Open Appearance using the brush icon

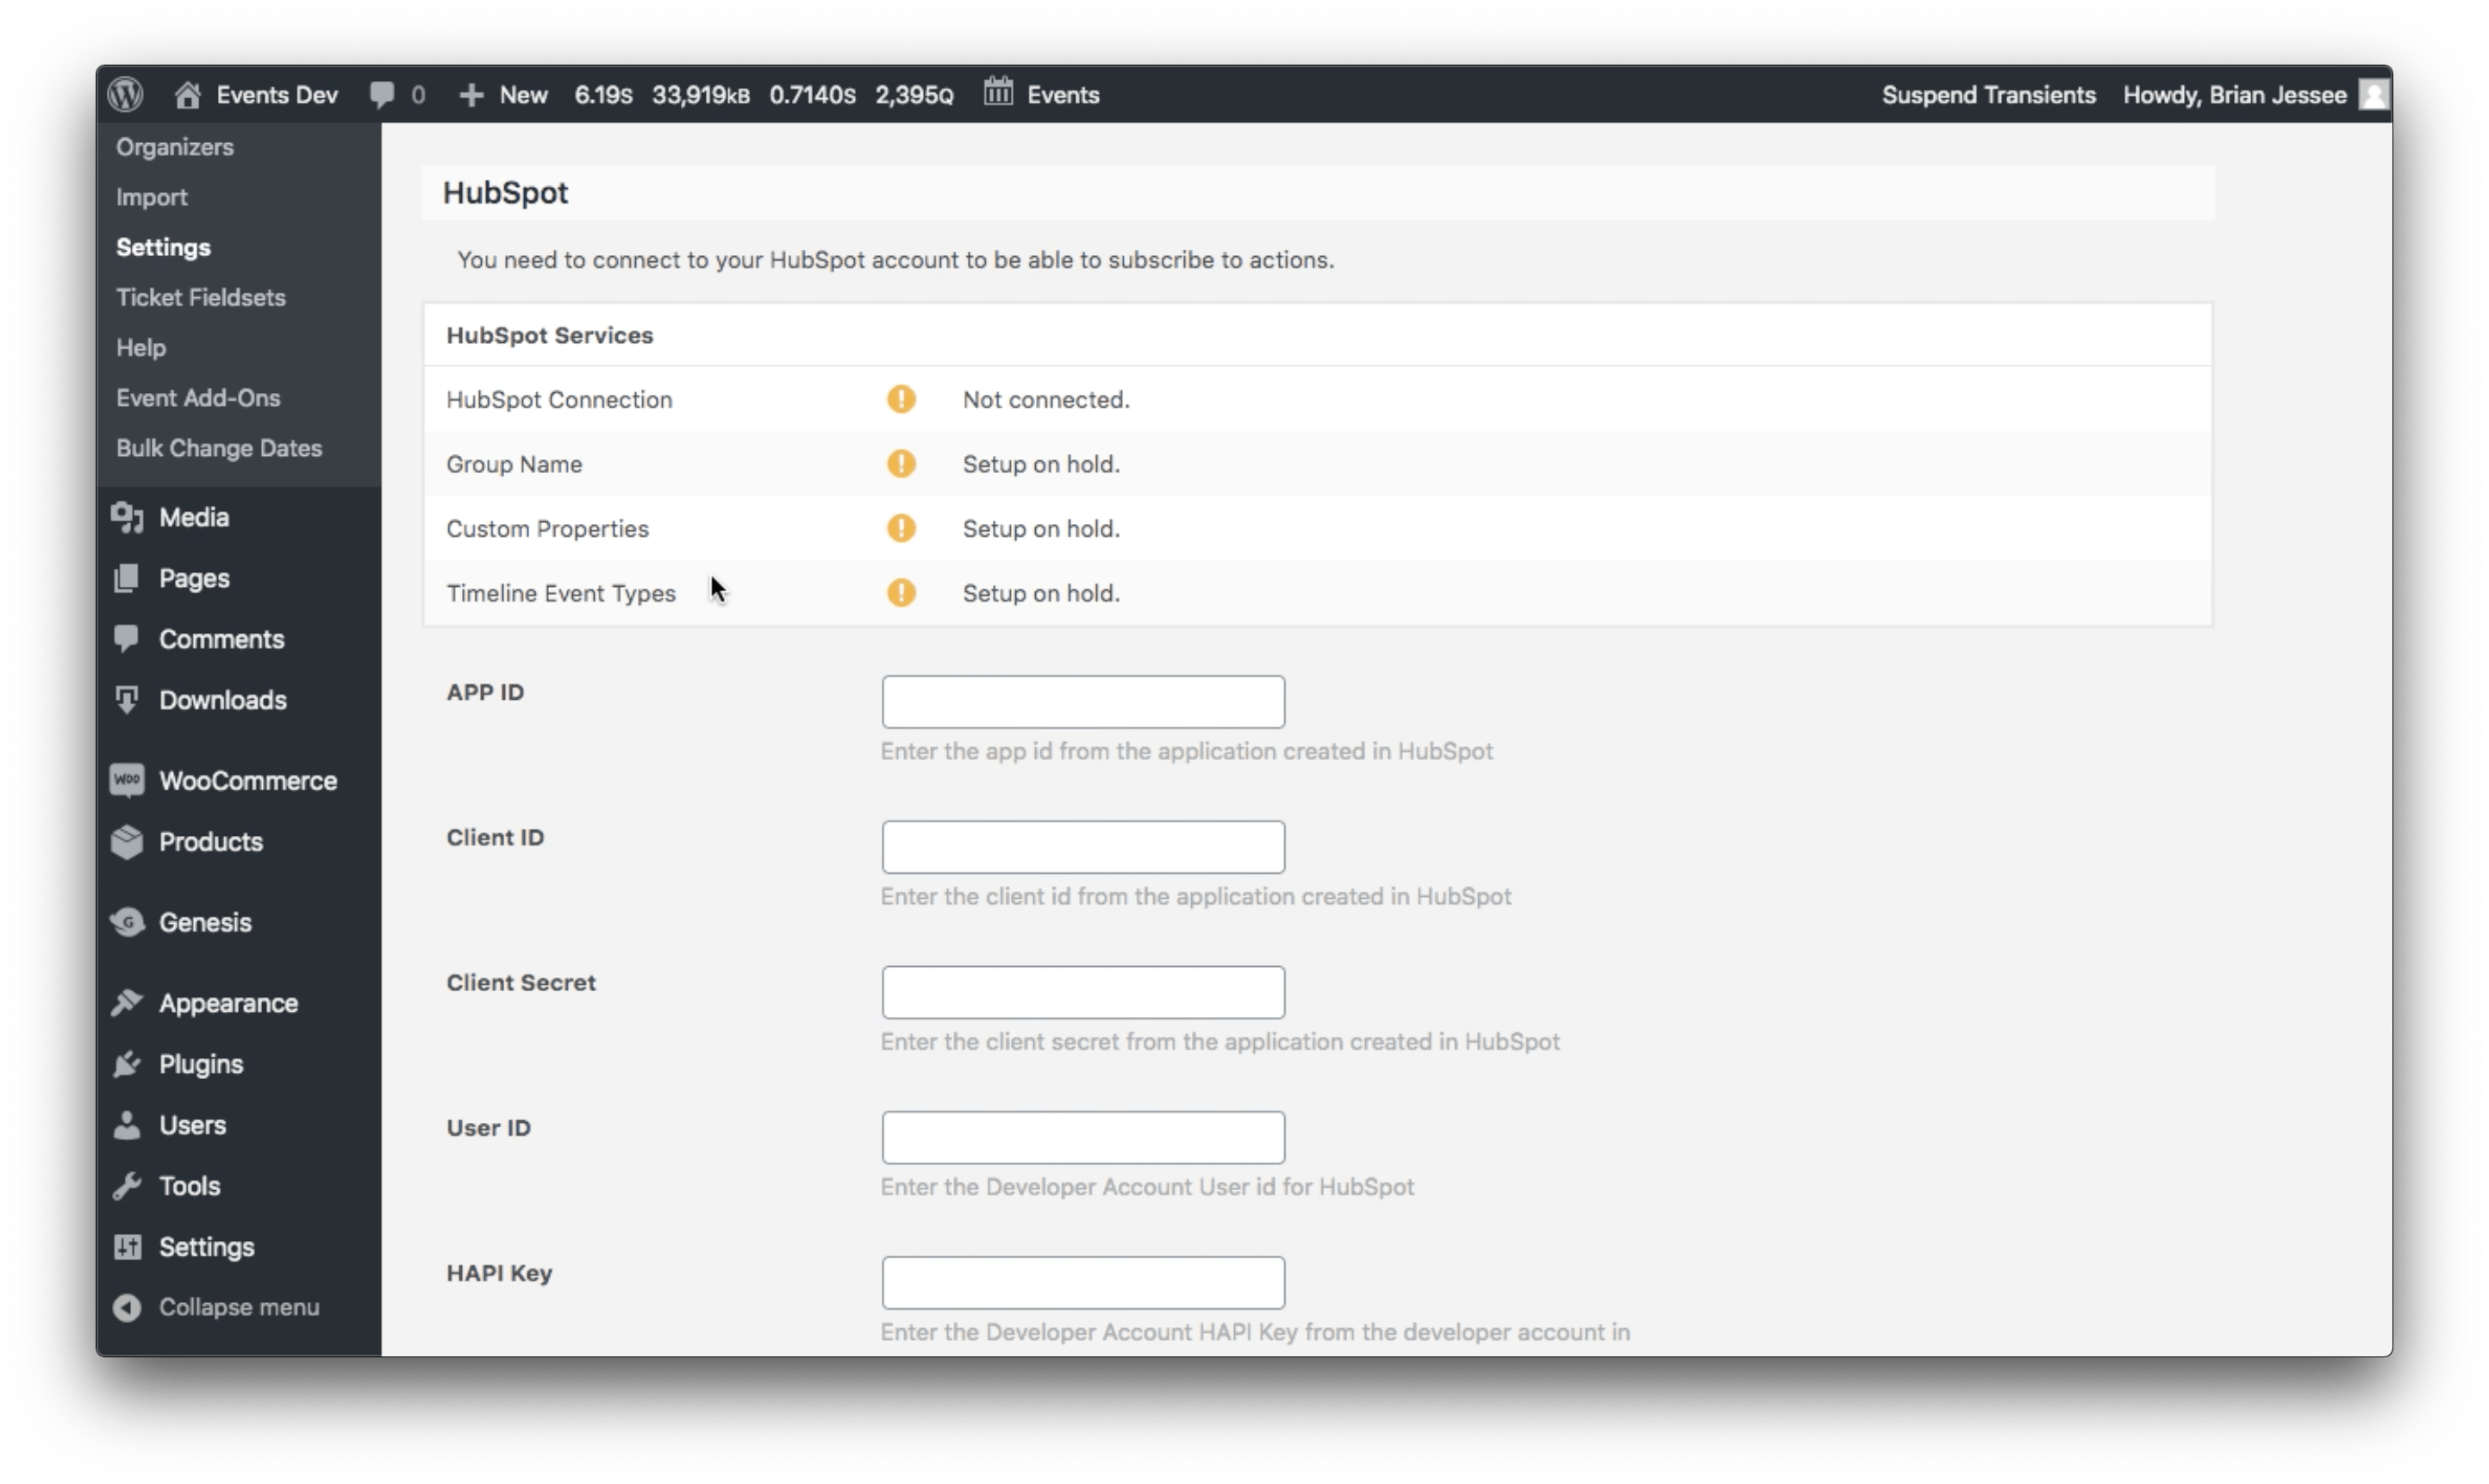click(127, 1002)
